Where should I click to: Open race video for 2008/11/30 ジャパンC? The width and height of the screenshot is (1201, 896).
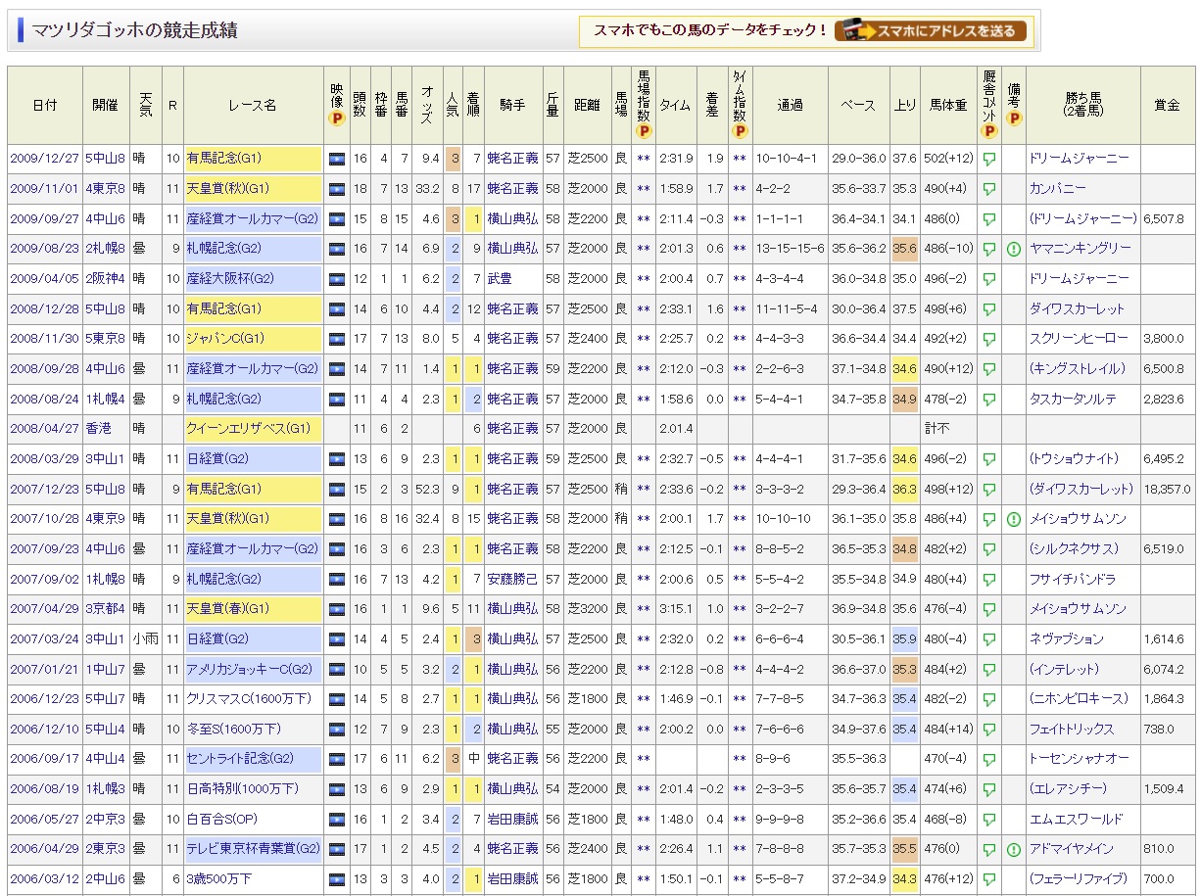[x=337, y=339]
